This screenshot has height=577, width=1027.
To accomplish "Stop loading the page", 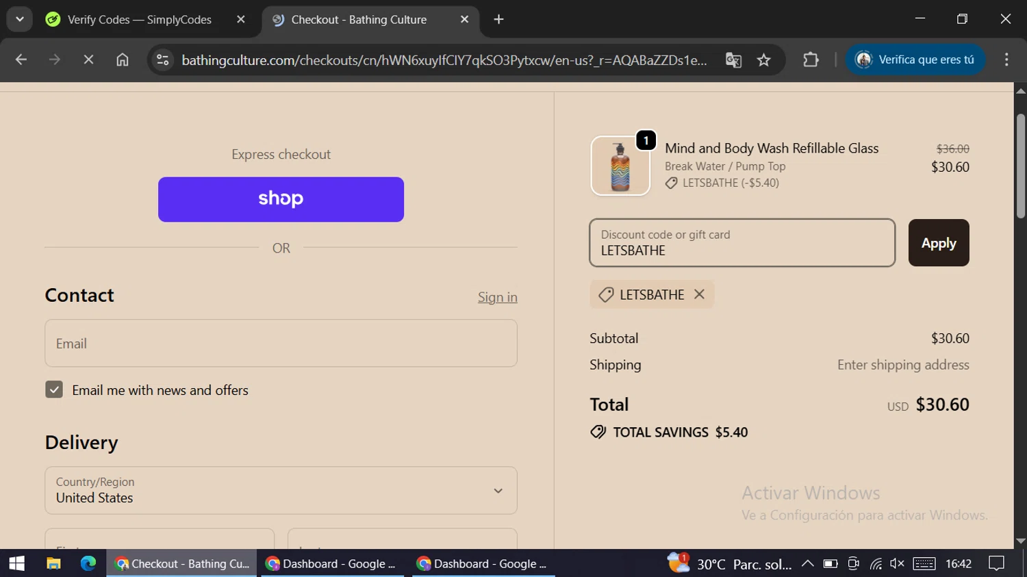I will coord(88,60).
